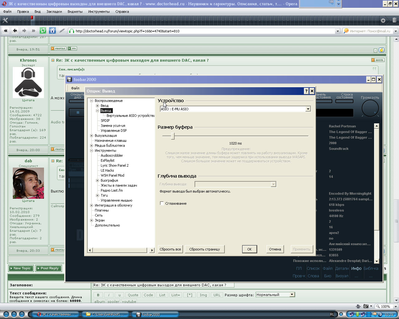399x319 pixels.
Task: Click the Post Reply button
Action: point(49,268)
